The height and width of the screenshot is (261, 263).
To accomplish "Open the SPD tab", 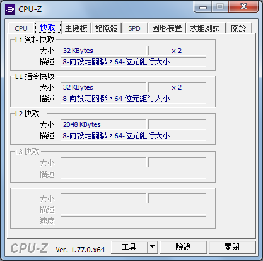I will pos(134,28).
